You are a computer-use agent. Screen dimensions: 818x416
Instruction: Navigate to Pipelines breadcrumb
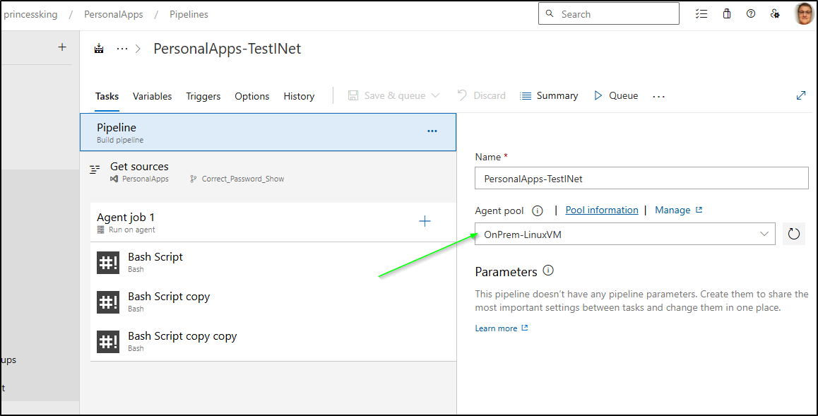coord(189,15)
